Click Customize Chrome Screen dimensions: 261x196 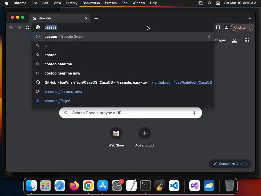(x=230, y=164)
